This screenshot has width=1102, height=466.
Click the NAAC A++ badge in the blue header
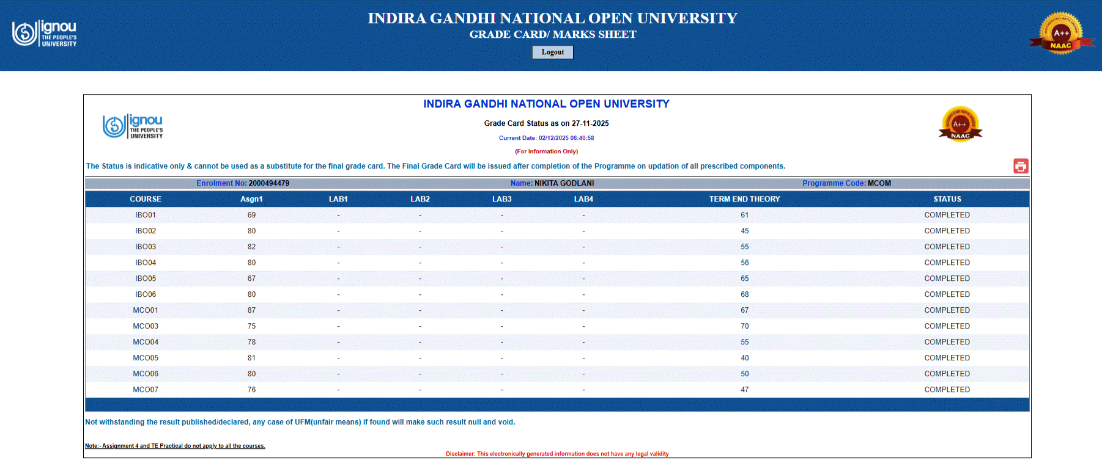pos(1061,34)
